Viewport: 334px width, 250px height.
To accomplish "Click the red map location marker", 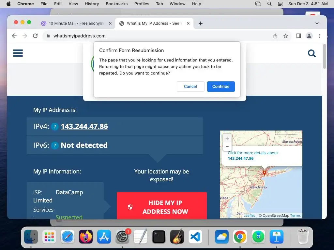I will 264,173.
